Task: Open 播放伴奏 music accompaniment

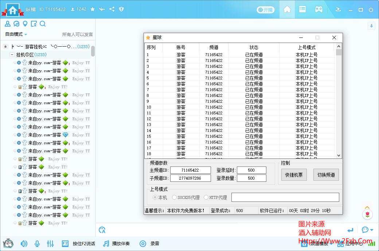Action: (117, 243)
